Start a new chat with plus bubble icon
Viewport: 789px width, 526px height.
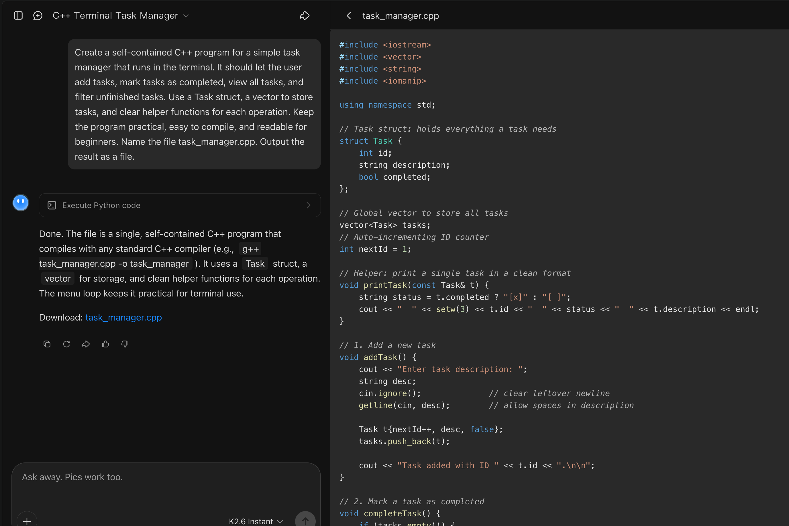(38, 15)
